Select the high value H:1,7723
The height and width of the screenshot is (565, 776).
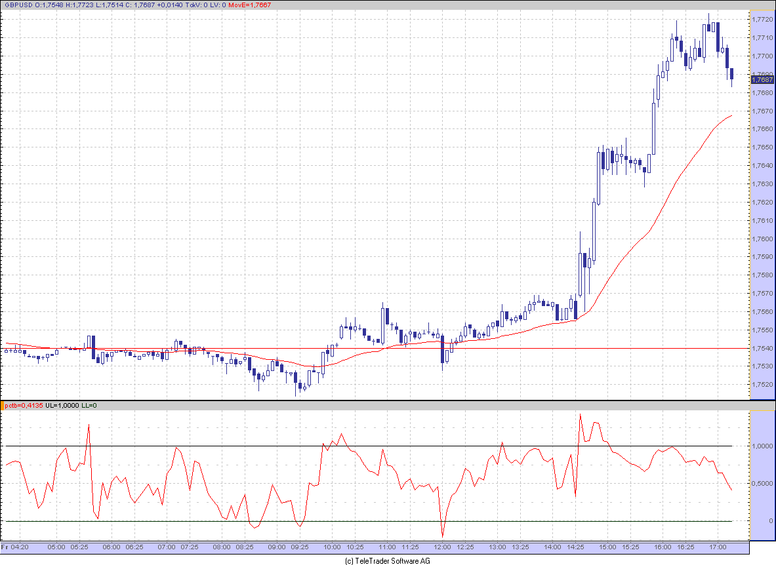click(79, 5)
